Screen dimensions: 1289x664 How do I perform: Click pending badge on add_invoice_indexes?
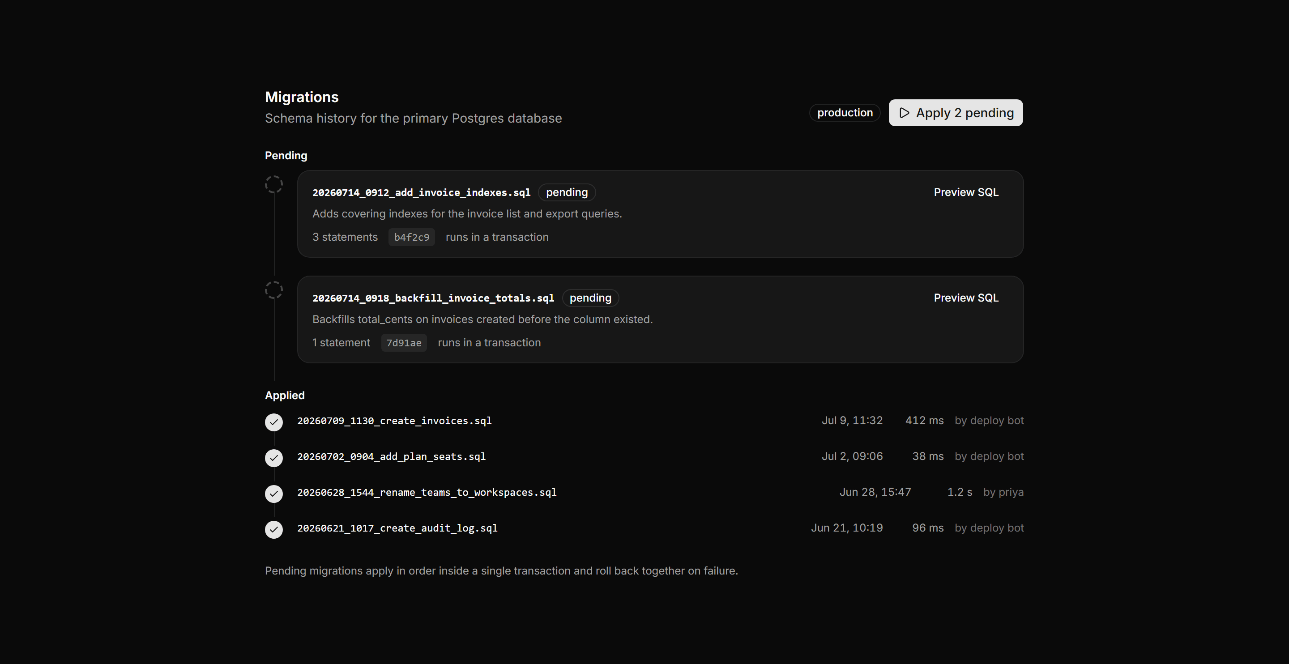click(x=567, y=192)
